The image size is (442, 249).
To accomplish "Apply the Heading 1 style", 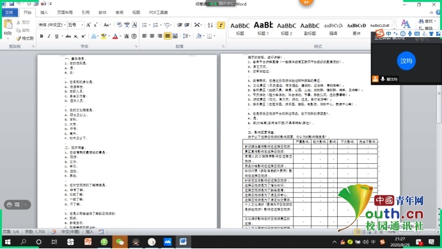I will tap(263, 28).
